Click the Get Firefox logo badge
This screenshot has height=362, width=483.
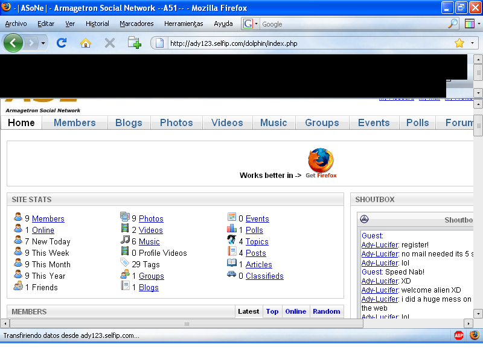(x=321, y=163)
